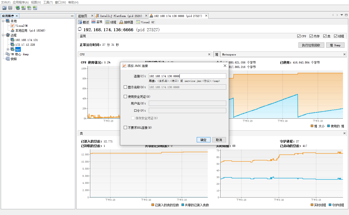Maximize the editor area window button

346,15
